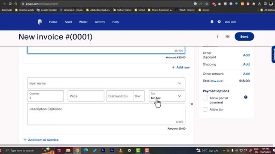The image size is (275, 154).
Task: Open browser downloads icon
Action: (x=260, y=4)
